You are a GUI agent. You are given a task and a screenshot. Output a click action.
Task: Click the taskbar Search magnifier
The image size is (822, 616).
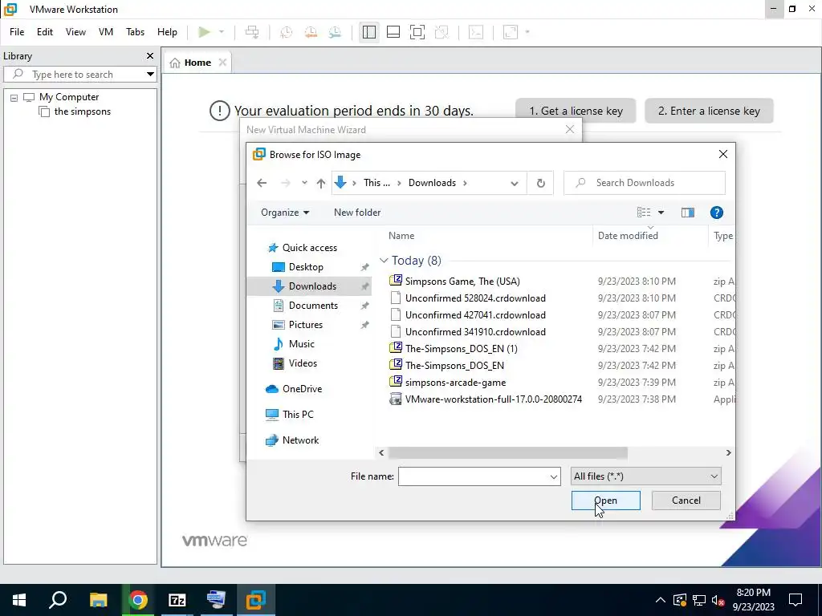58,600
